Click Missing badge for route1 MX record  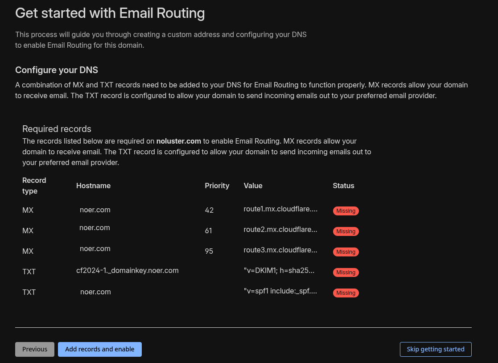click(346, 211)
